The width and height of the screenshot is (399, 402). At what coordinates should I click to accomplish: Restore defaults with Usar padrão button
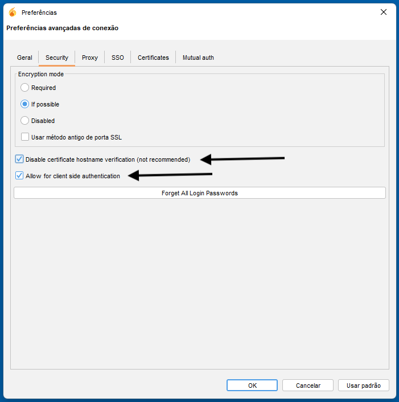363,385
